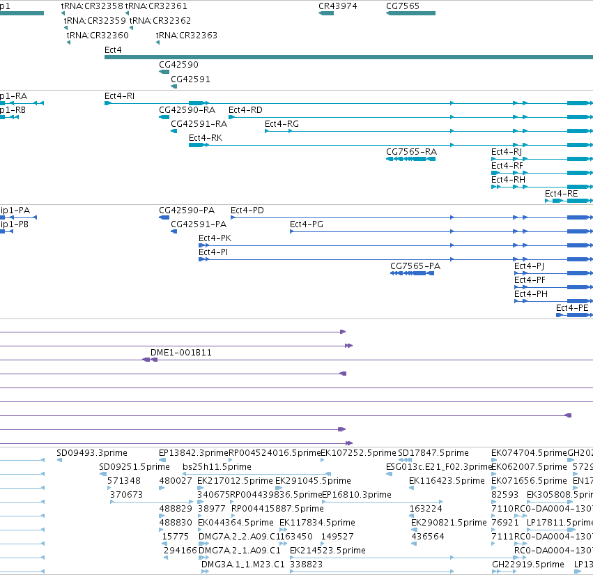Select the CG42590-RA transcript
Image resolution: width=593 pixels, height=575 pixels.
164,117
